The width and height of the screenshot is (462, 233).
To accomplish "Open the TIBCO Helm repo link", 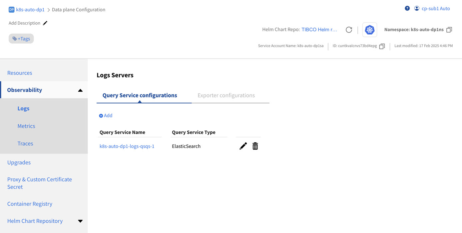I will point(319,30).
